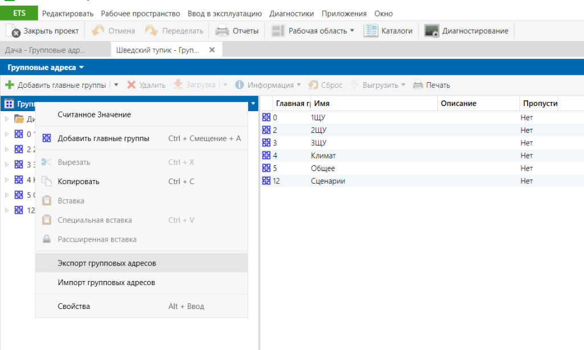Click the group address icon in context menu
Image resolution: width=584 pixels, height=350 pixels.
click(47, 138)
